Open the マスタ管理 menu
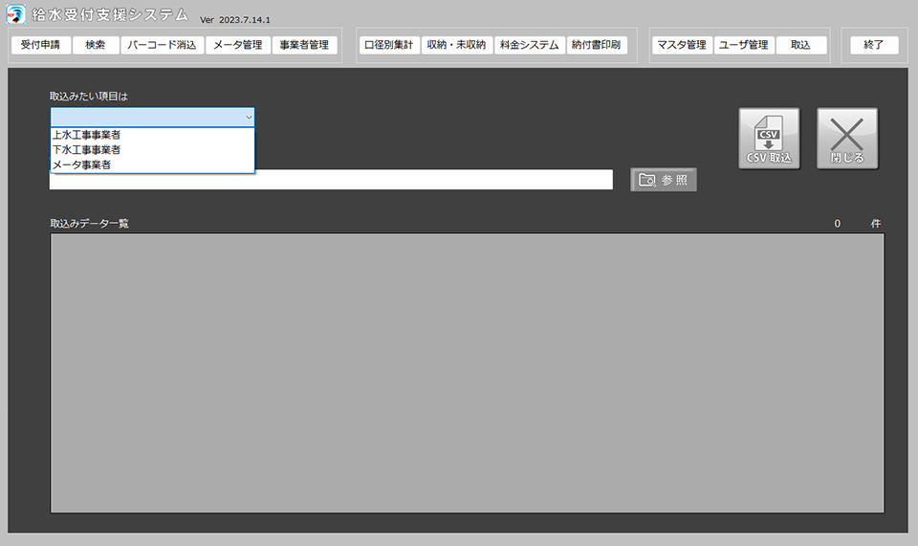 (681, 45)
